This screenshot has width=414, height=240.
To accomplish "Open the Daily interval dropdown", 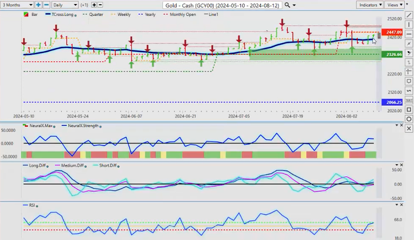I will pyautogui.click(x=64, y=5).
